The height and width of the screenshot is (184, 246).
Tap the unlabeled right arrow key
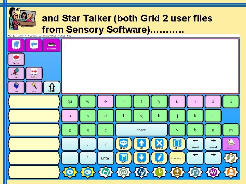pos(213,158)
